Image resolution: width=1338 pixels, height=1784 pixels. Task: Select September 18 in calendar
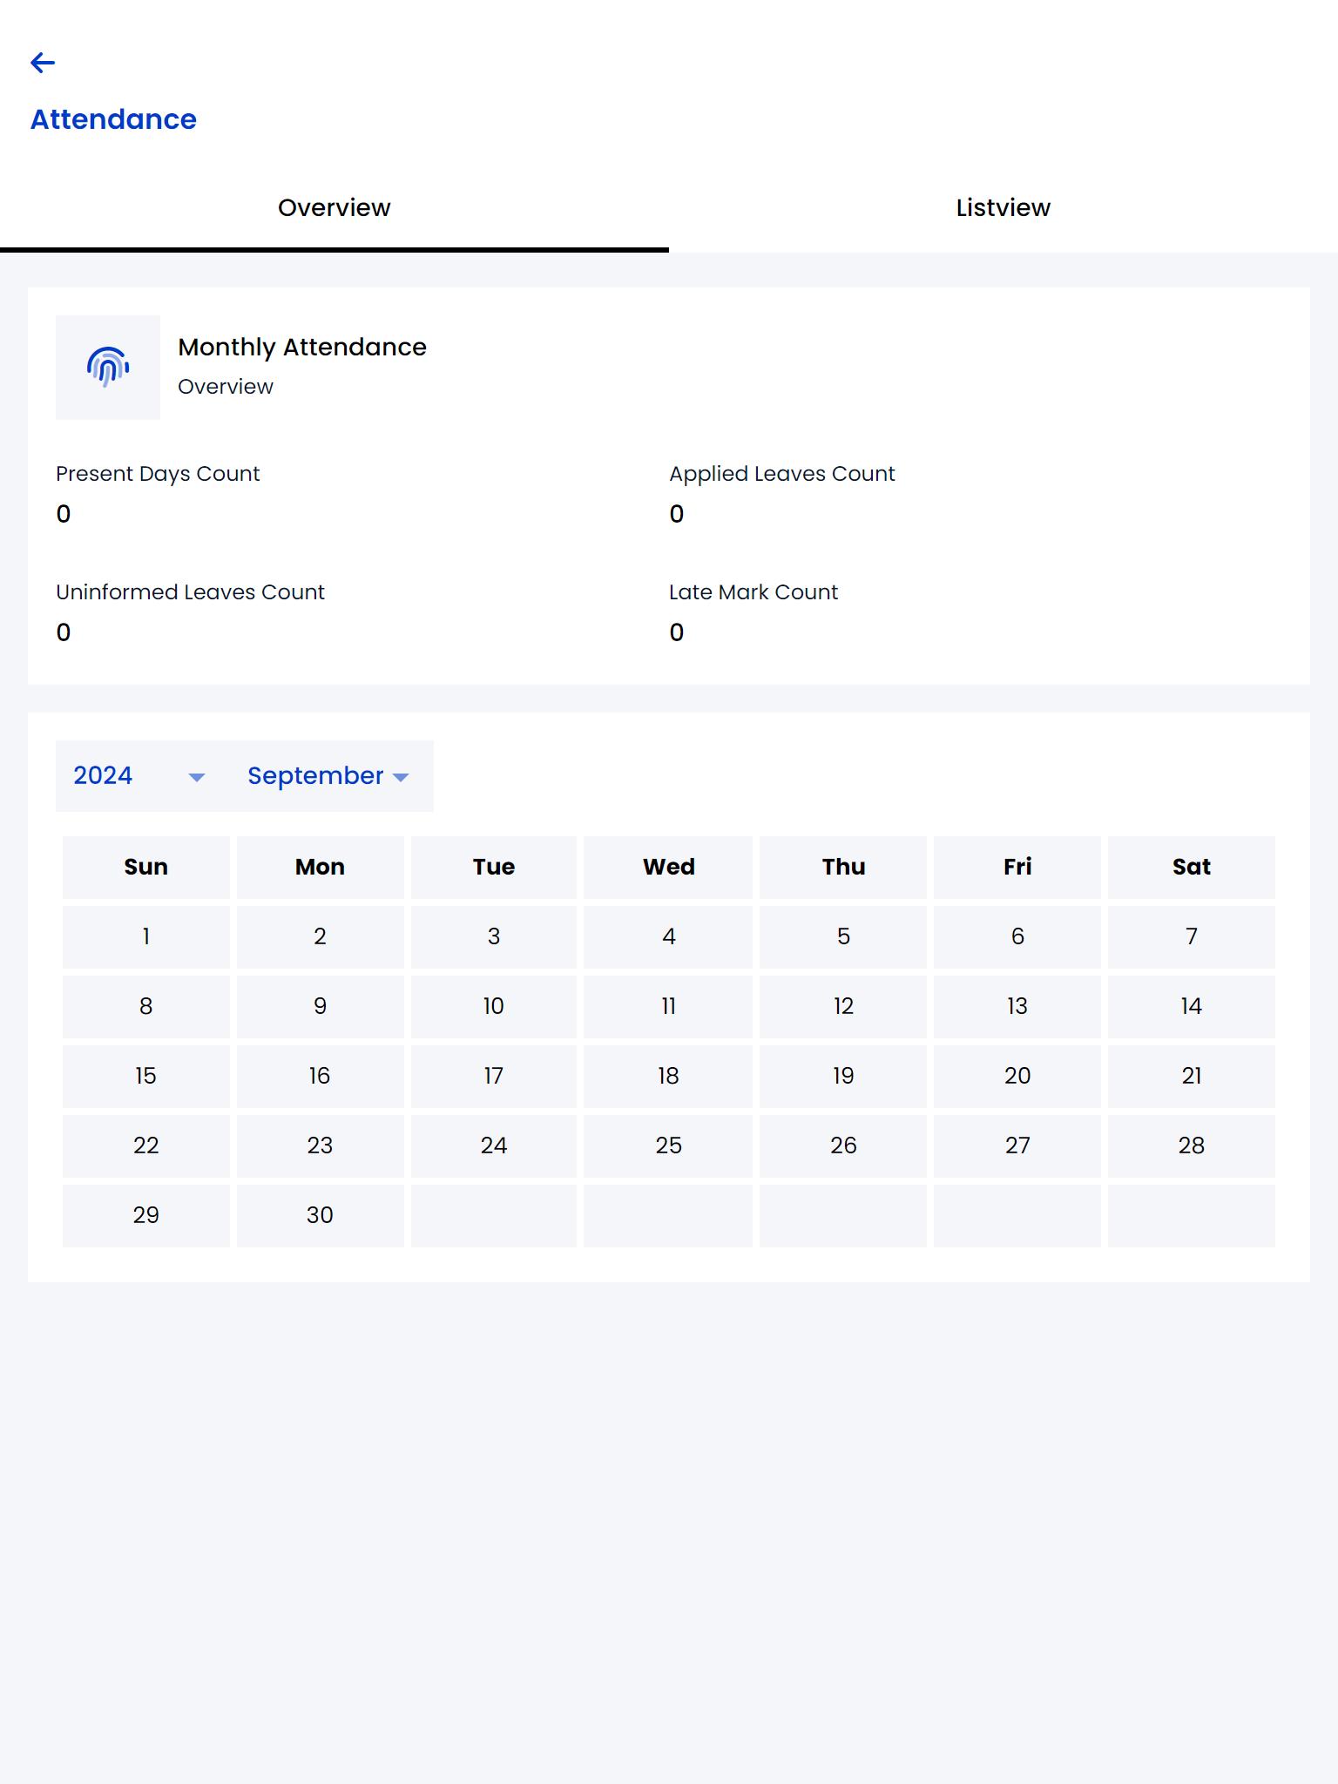(668, 1077)
